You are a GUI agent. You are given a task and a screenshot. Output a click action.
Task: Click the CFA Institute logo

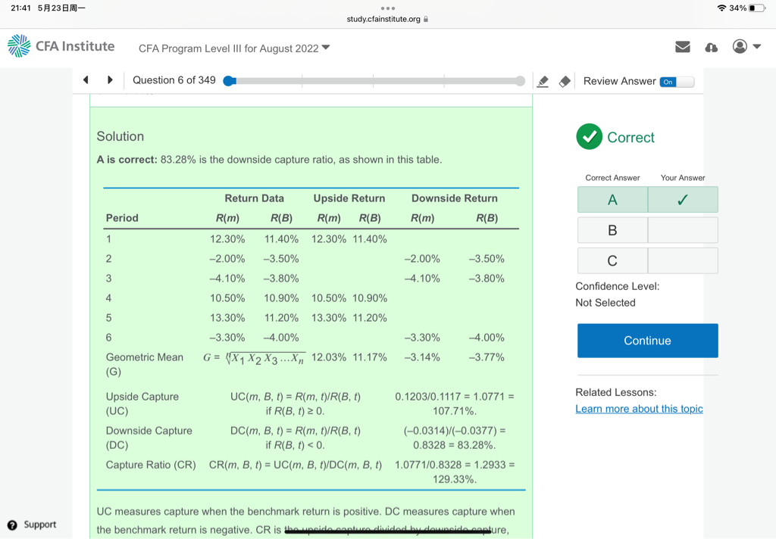[x=61, y=46]
